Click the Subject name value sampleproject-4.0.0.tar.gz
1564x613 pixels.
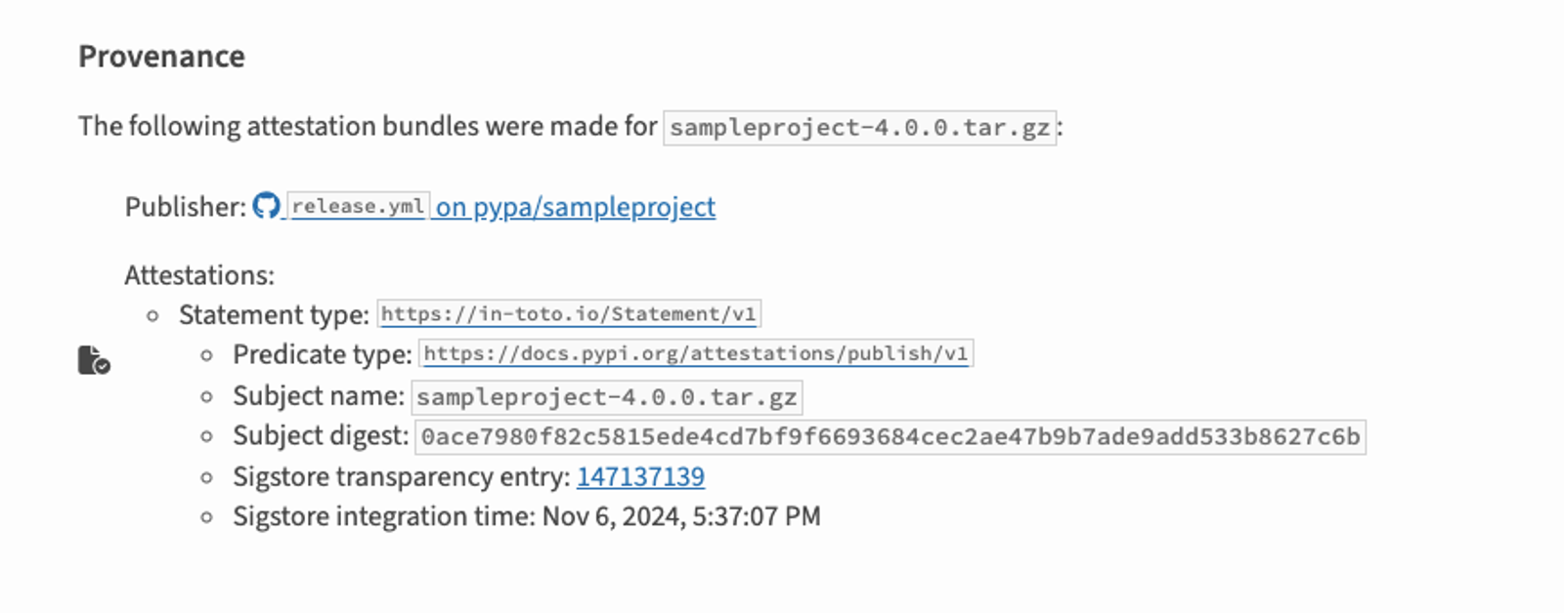coord(607,397)
